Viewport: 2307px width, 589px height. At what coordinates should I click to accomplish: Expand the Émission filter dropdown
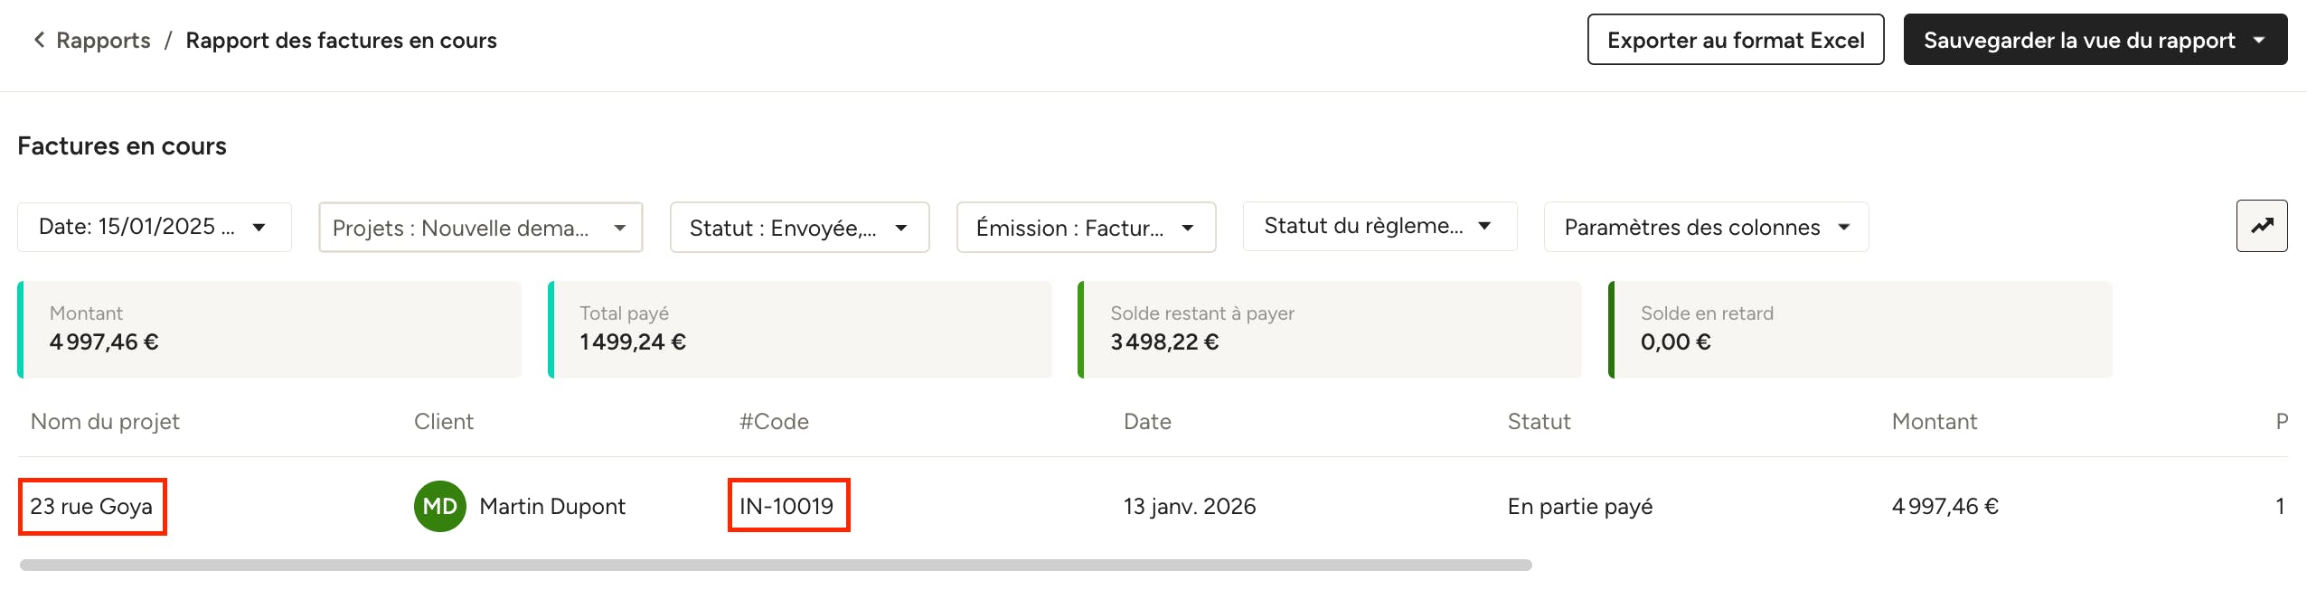coord(1085,228)
